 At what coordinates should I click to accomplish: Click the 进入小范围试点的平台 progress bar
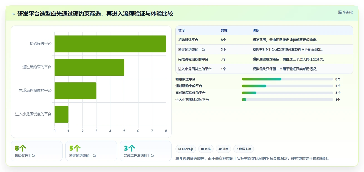click(287, 100)
